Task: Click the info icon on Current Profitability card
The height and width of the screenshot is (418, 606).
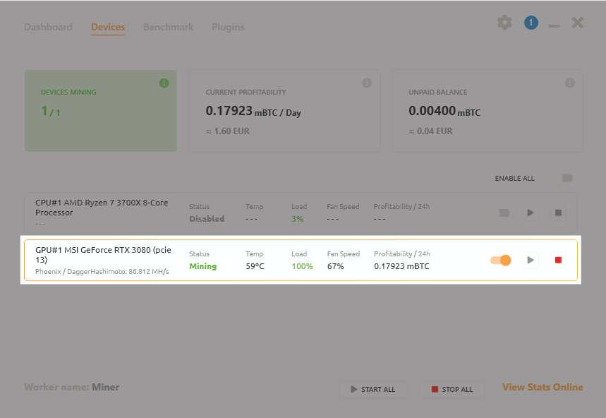Action: 367,83
